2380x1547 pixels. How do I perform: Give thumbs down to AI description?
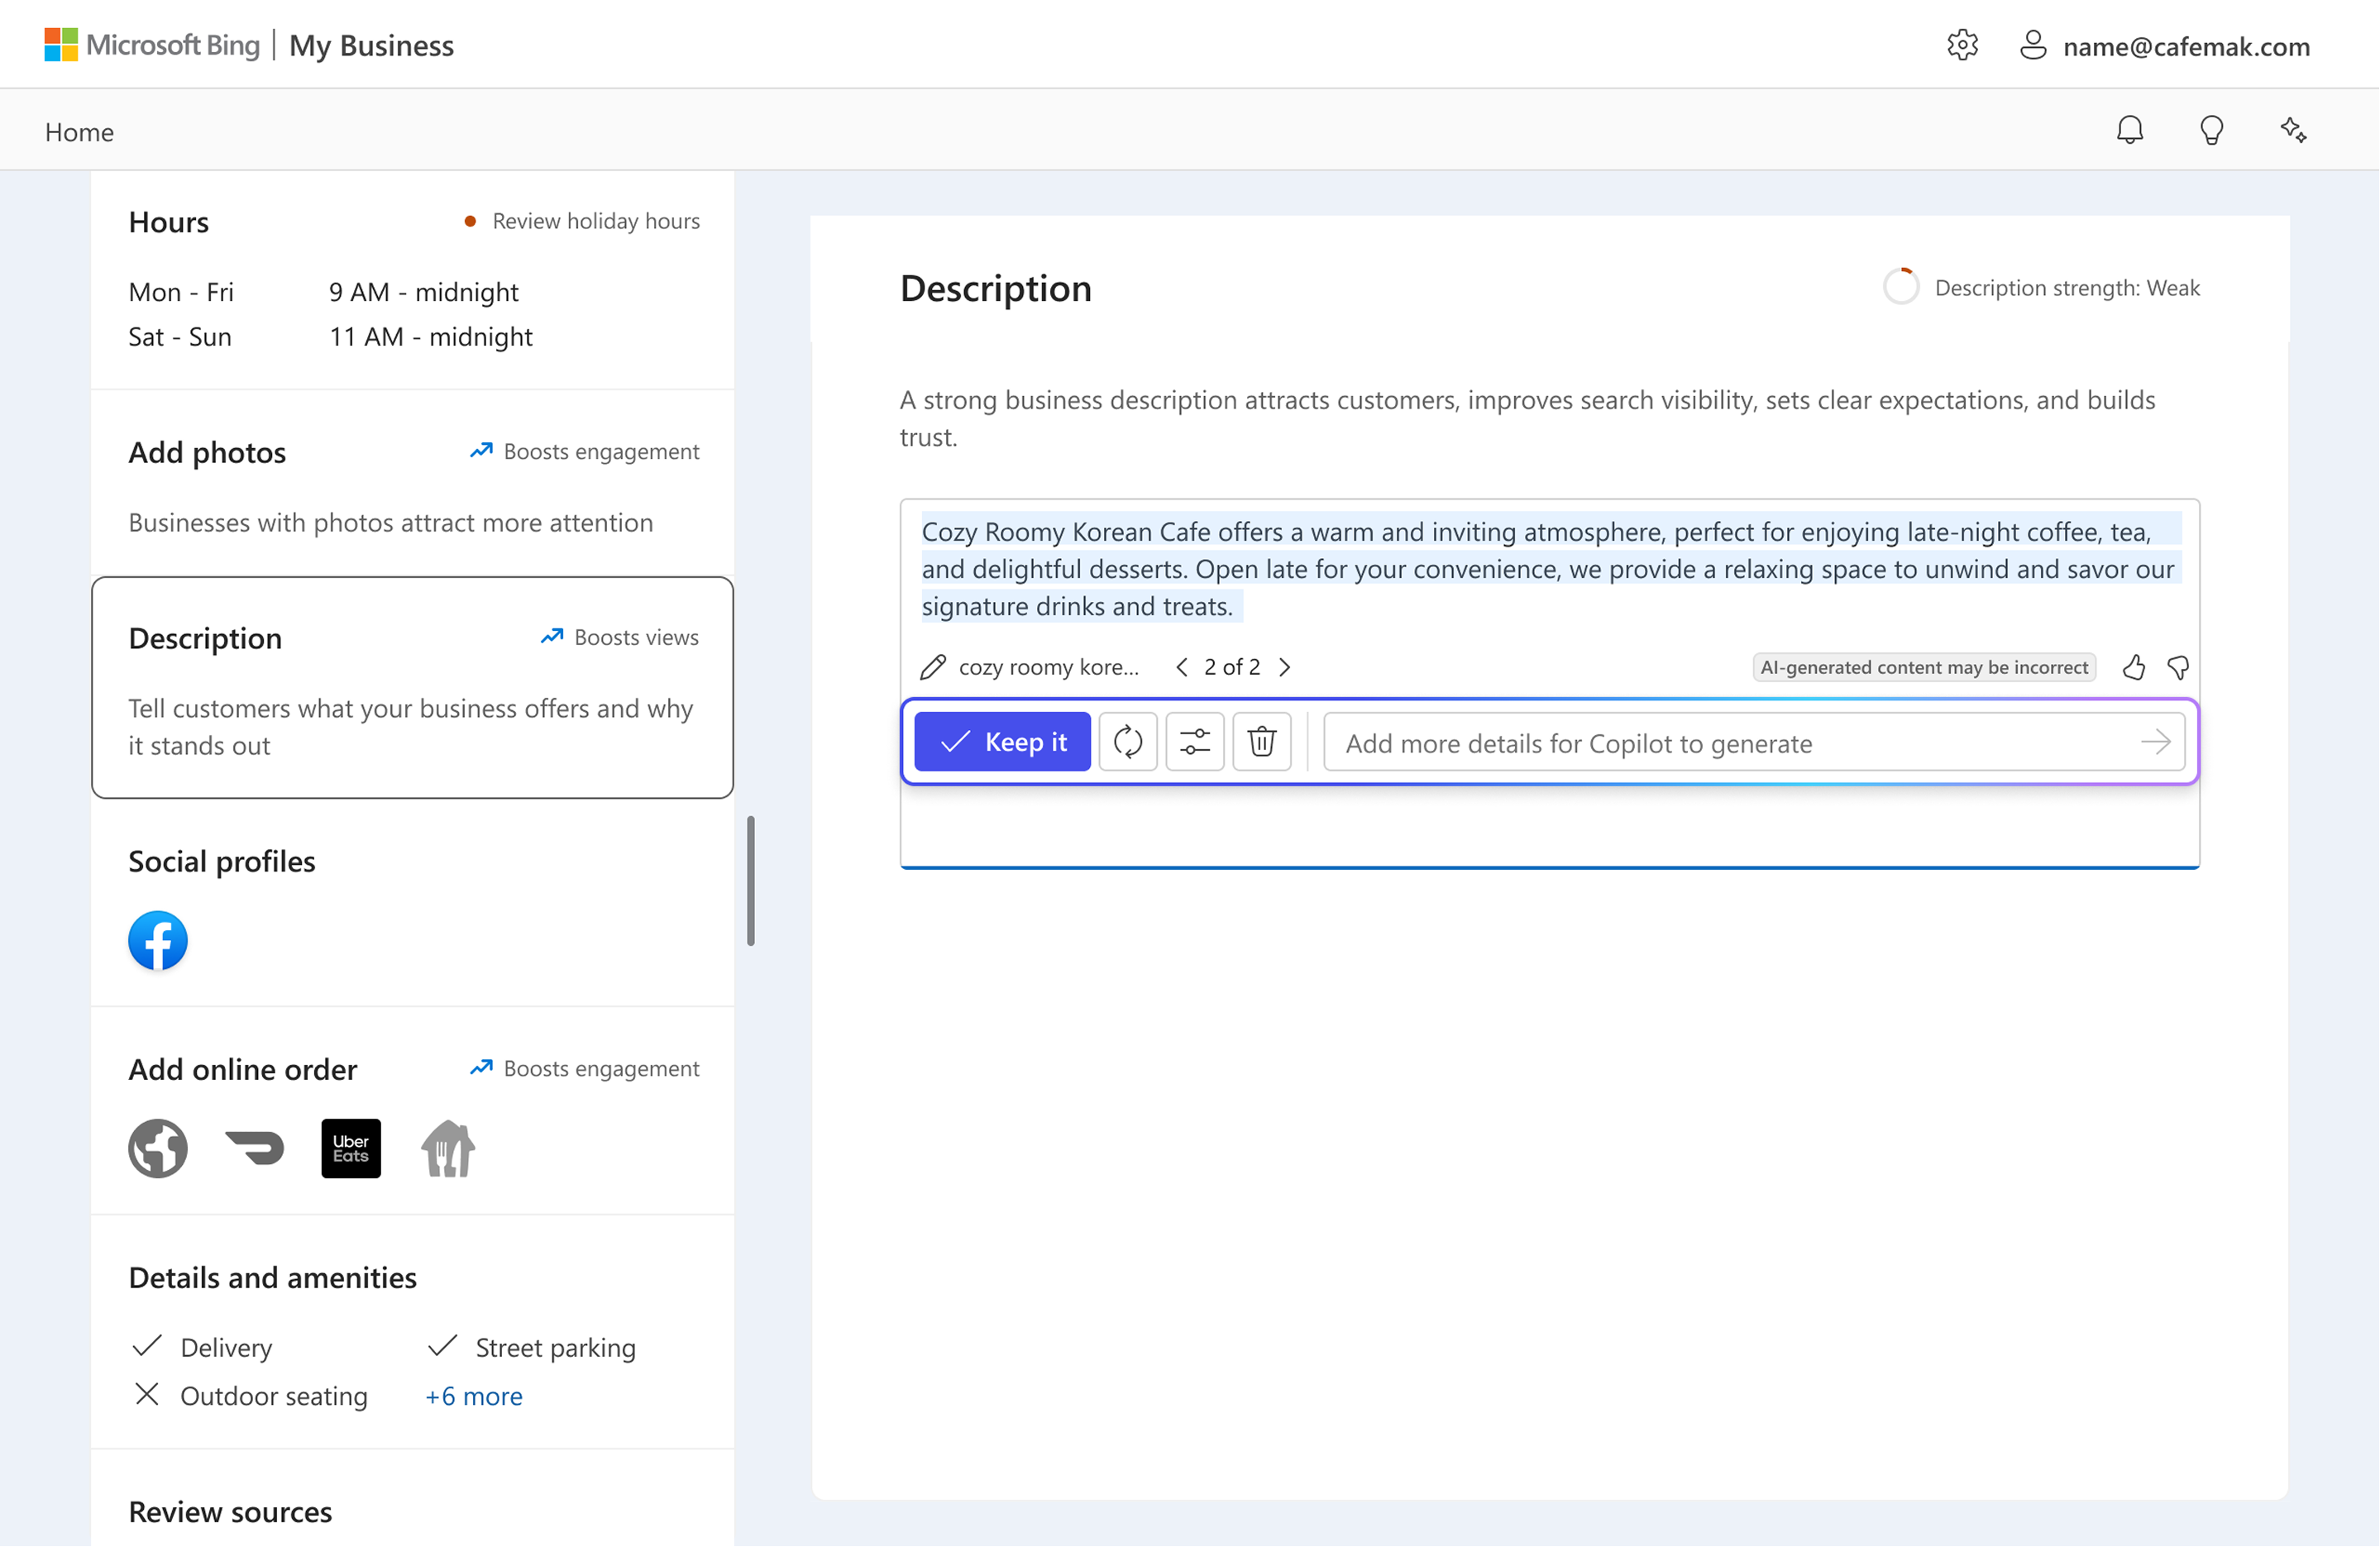[x=2177, y=667]
